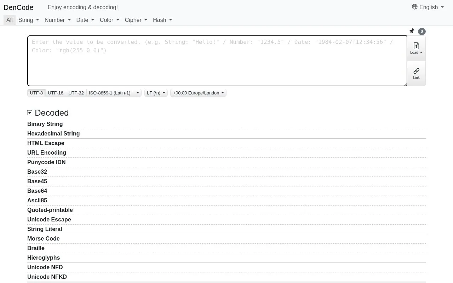Click the Hexadecimal String row
This screenshot has width=453, height=283.
tap(226, 134)
